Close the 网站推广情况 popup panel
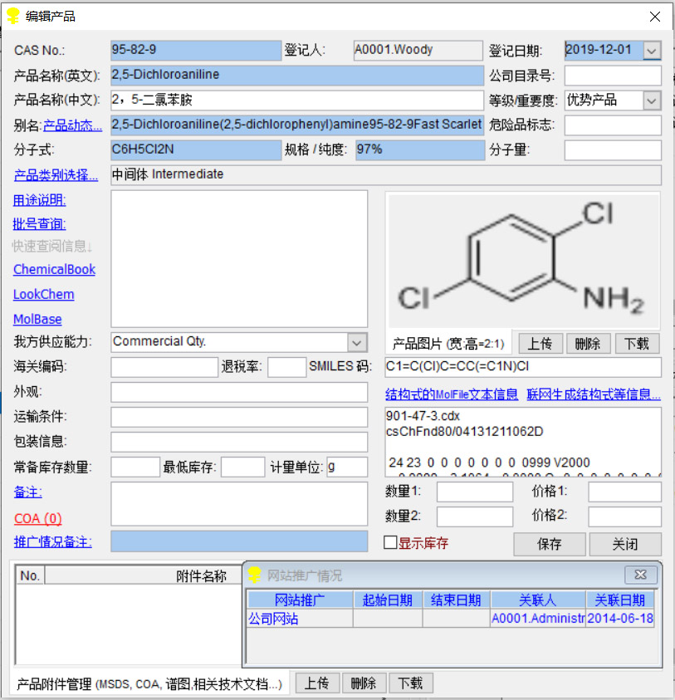 [x=639, y=575]
